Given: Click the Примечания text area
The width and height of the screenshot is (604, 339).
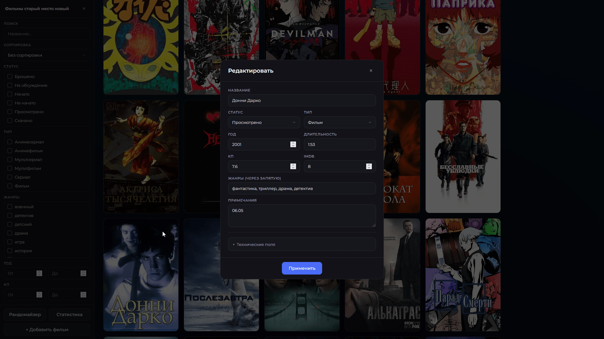Looking at the screenshot, I should point(302,216).
